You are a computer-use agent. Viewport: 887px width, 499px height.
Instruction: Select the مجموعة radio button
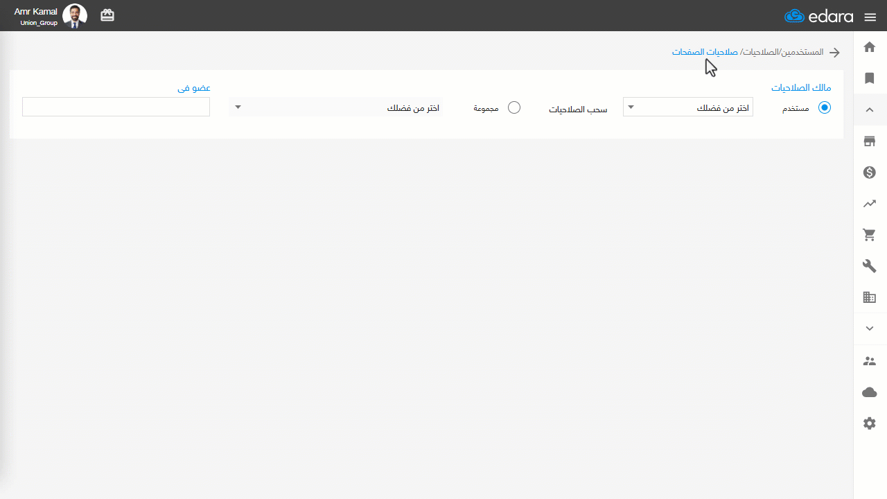click(514, 107)
